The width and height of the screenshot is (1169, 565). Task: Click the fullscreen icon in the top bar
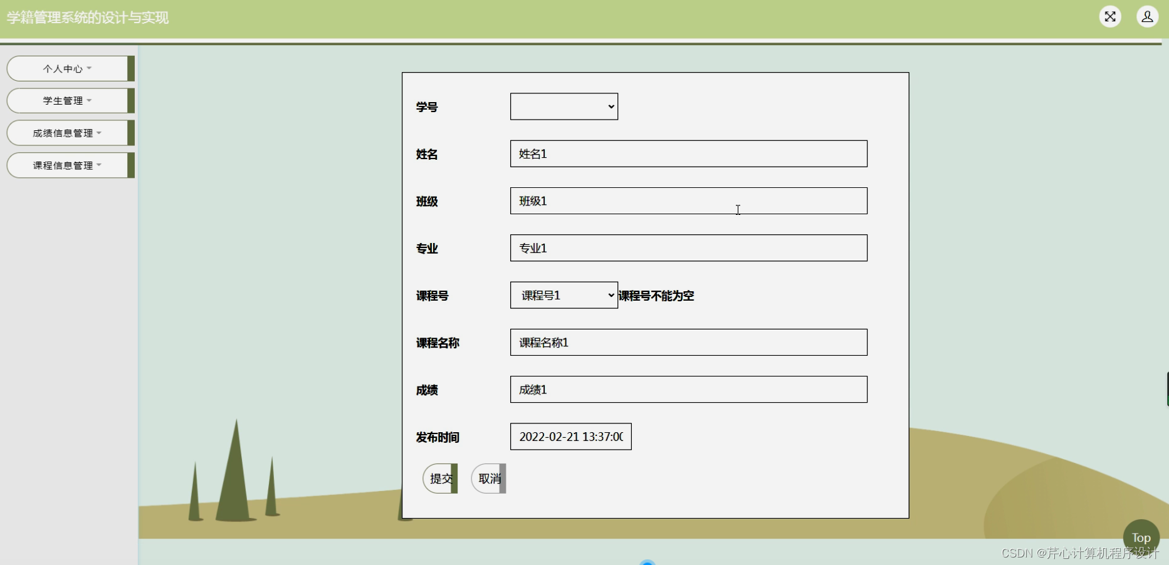[x=1109, y=16]
